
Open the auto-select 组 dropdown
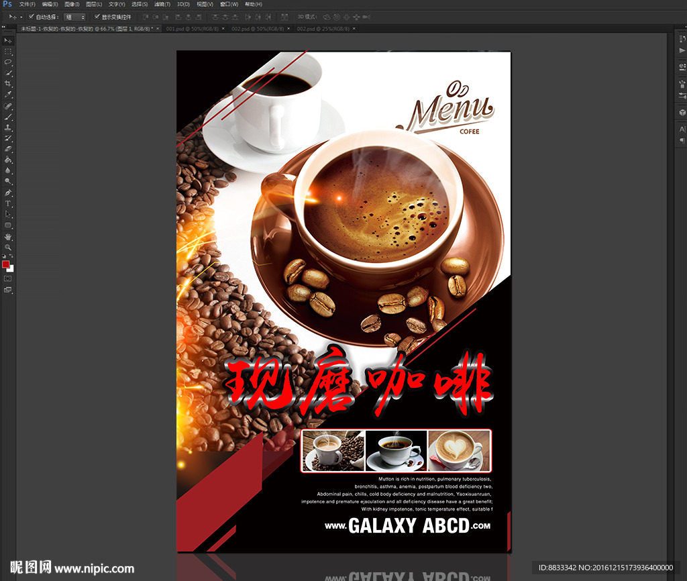click(74, 17)
